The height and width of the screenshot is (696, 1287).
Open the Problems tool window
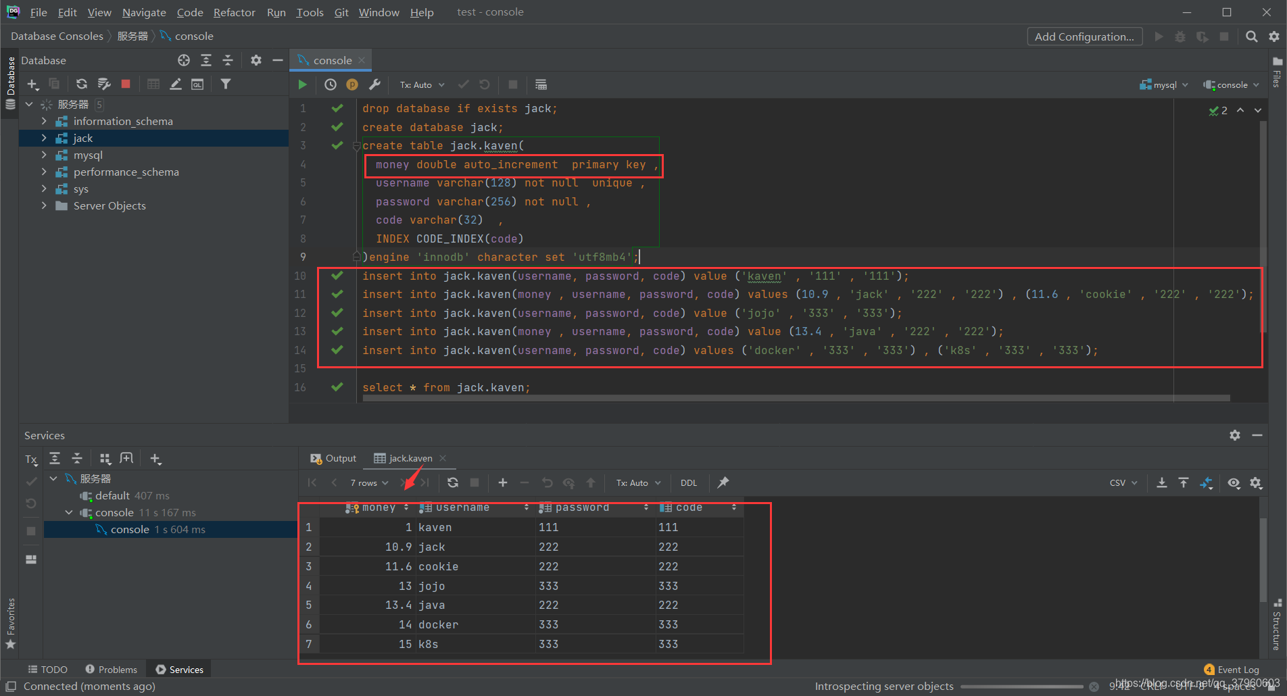click(x=112, y=669)
